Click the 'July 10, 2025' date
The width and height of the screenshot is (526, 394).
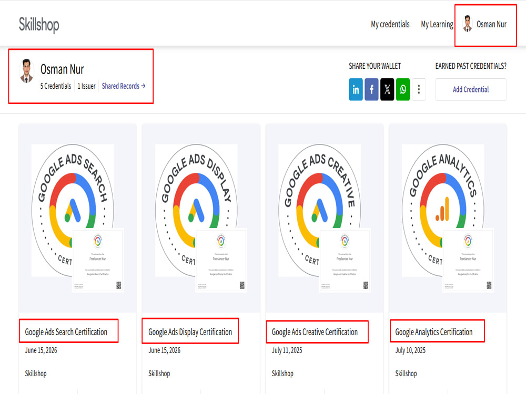410,350
